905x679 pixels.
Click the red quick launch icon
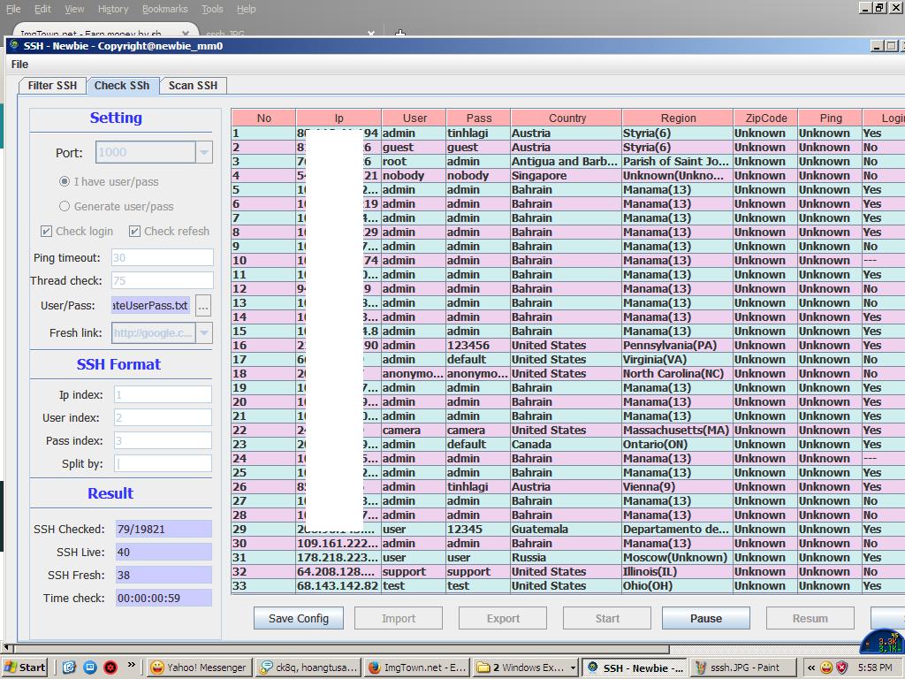point(110,668)
